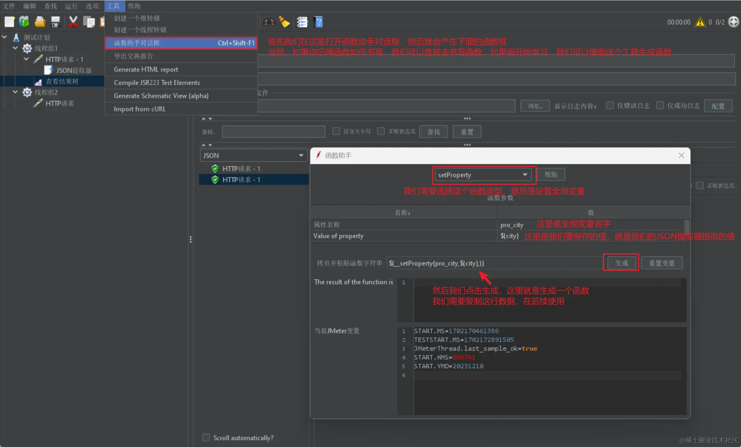Enable the 仅错误日志 checkbox
The image size is (741, 447).
coord(610,105)
